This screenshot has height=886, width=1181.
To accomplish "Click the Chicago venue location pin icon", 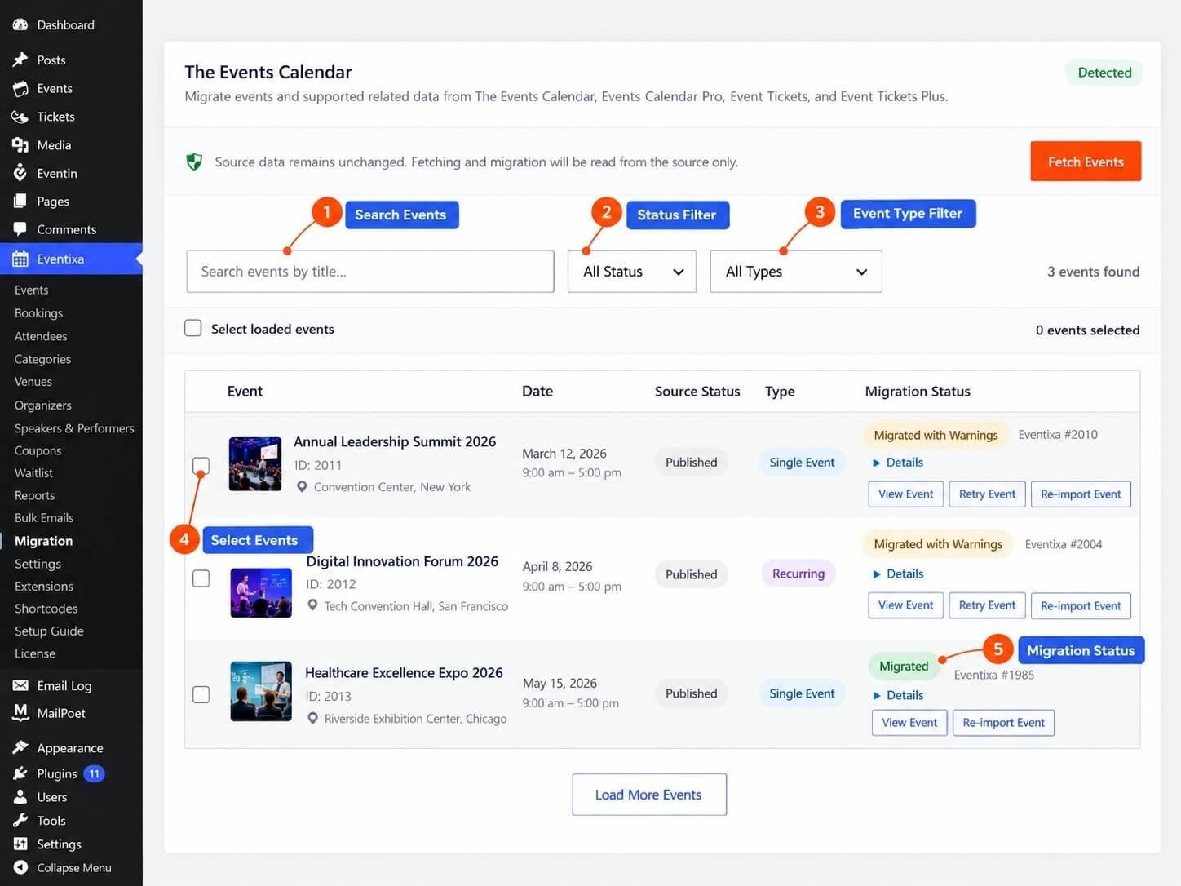I will (x=312, y=718).
